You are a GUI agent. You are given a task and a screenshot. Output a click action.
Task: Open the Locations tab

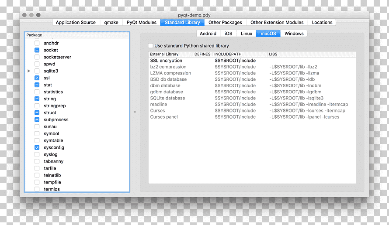[x=322, y=22]
